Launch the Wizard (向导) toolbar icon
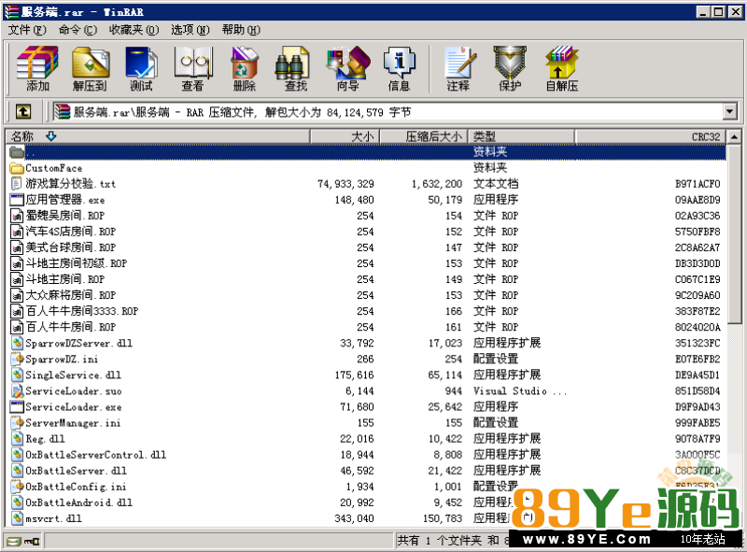This screenshot has height=552, width=747. point(347,68)
